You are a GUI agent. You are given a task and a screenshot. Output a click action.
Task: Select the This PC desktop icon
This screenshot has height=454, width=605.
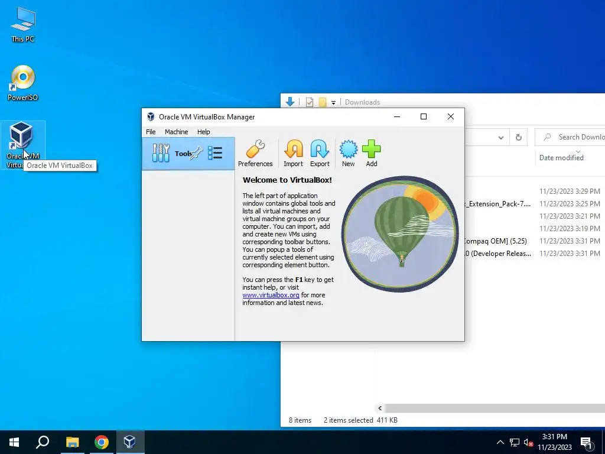pos(23,25)
